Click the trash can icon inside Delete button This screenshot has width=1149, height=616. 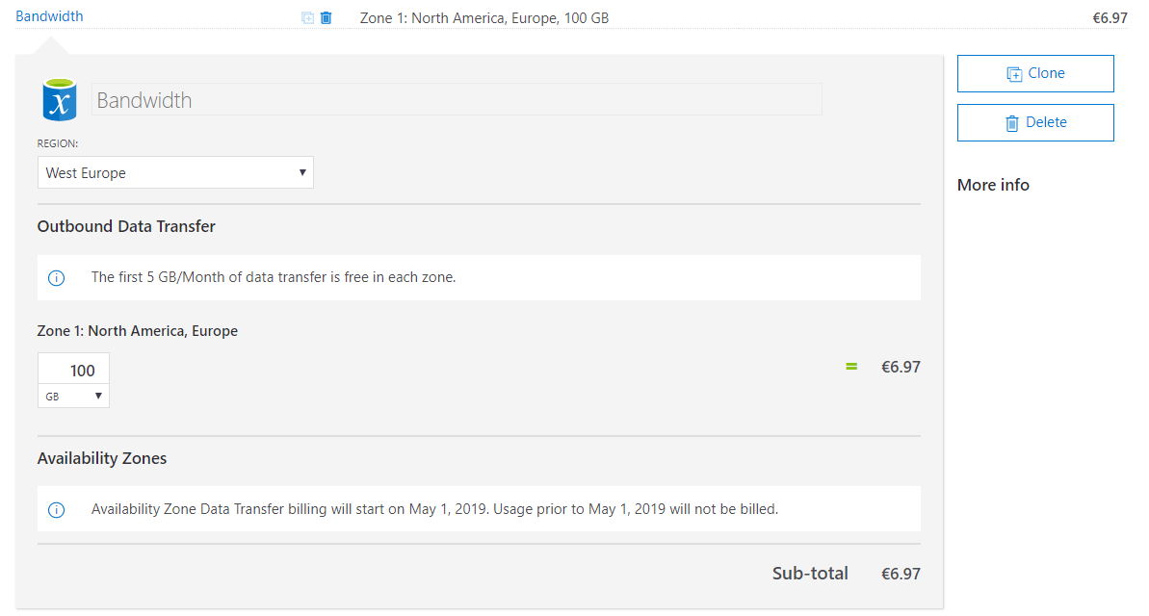point(1012,123)
